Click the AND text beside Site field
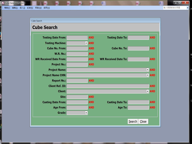This screenshot has height=144, width=192. [91, 97]
